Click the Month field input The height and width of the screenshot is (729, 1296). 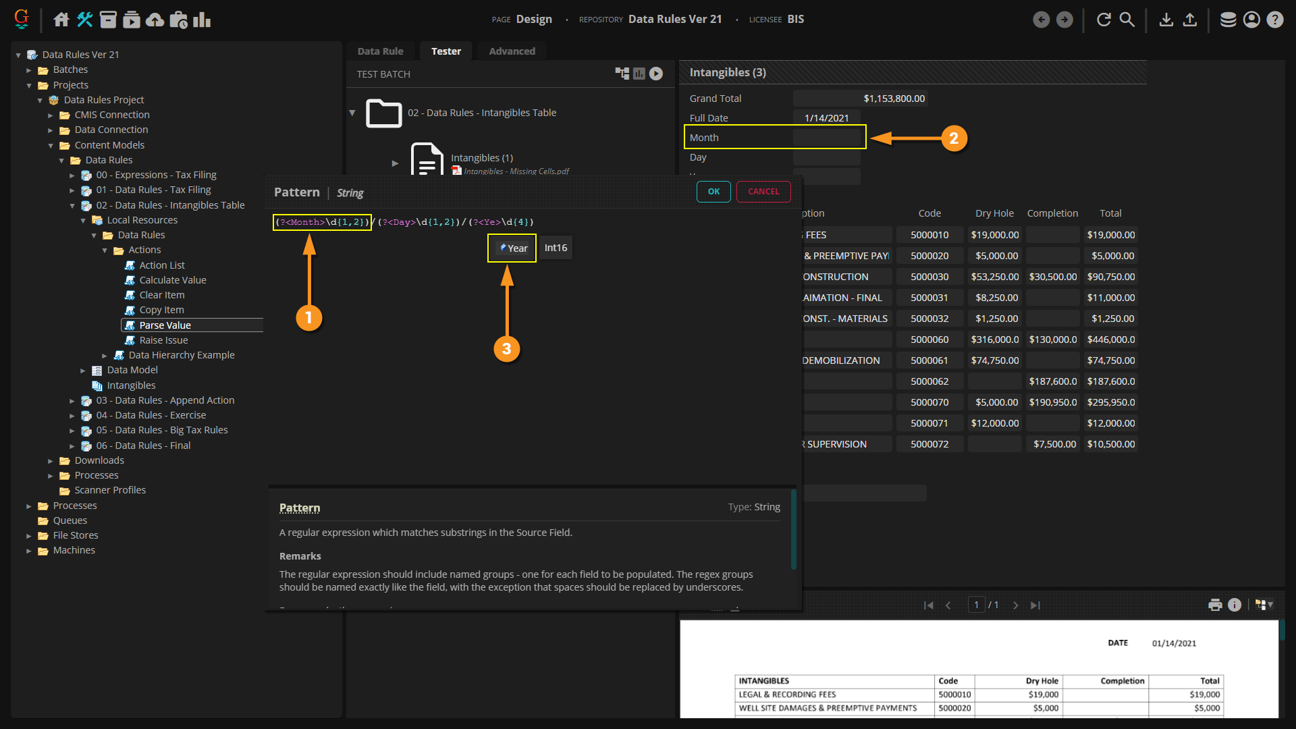826,138
